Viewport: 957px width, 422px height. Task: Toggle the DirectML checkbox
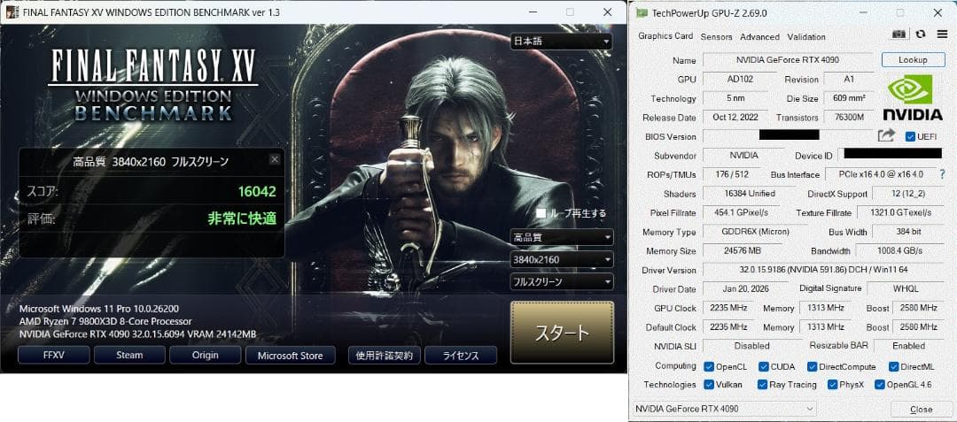893,366
